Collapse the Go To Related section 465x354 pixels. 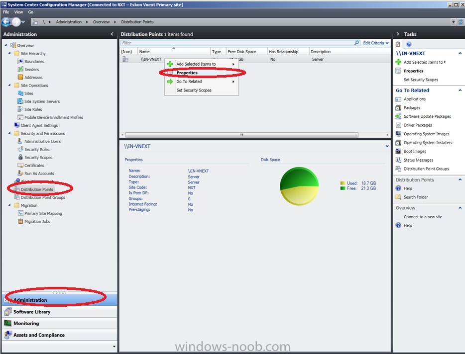(x=460, y=90)
